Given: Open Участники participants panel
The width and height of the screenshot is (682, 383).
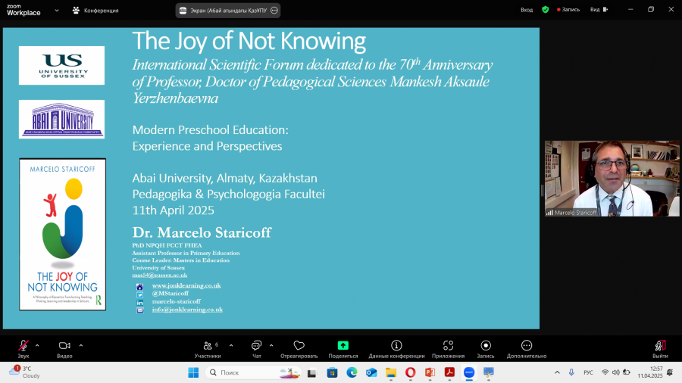Looking at the screenshot, I should pyautogui.click(x=208, y=349).
